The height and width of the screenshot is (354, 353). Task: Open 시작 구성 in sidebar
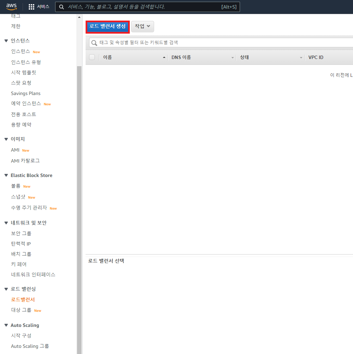coord(21,336)
